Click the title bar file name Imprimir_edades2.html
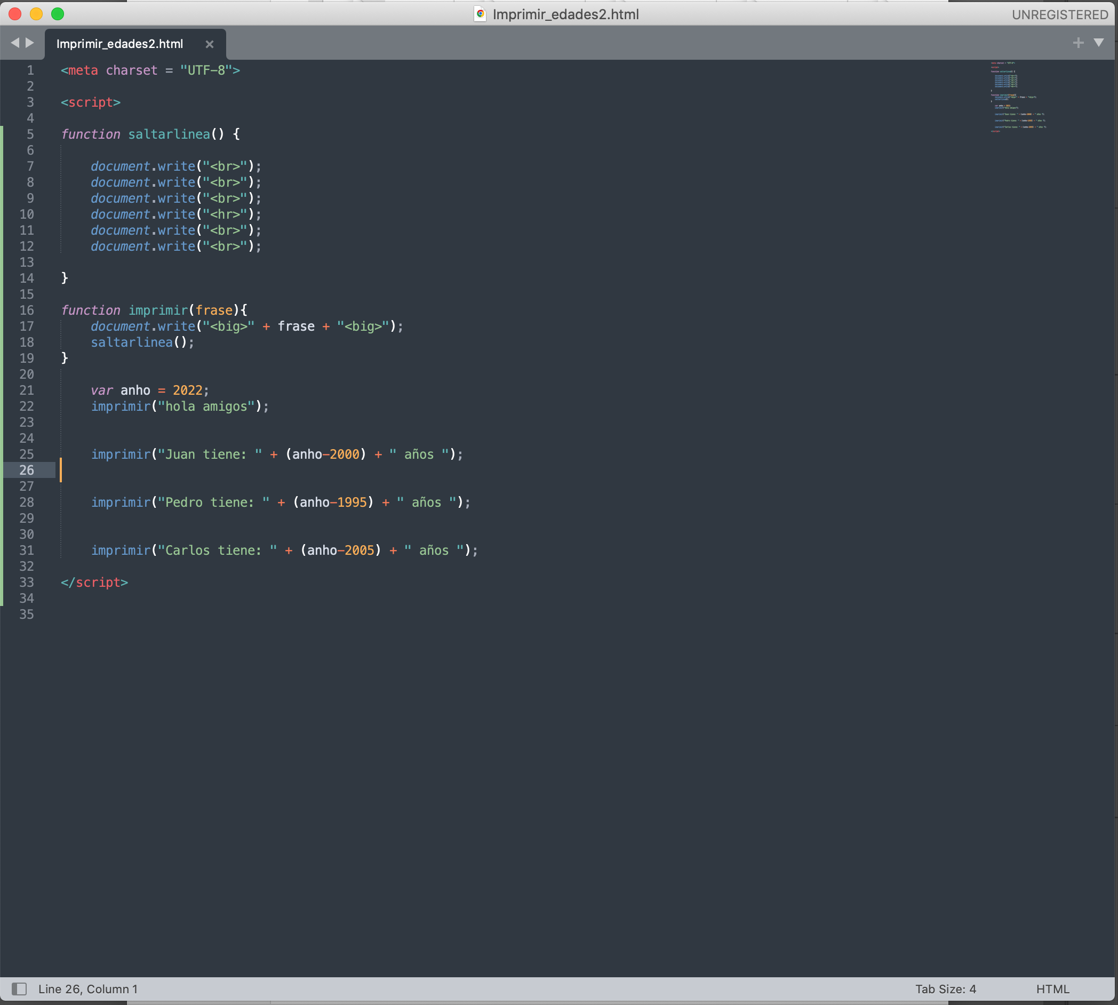Viewport: 1118px width, 1005px height. (565, 14)
